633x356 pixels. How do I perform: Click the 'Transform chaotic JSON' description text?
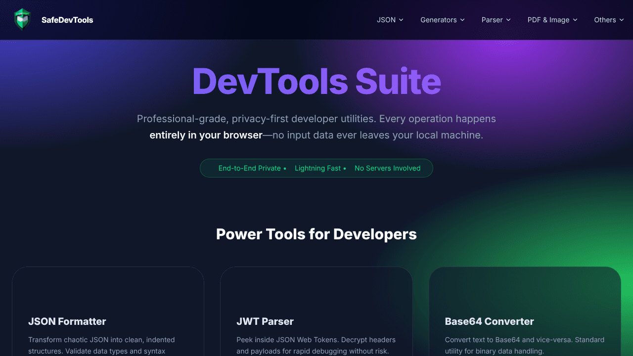point(101,345)
